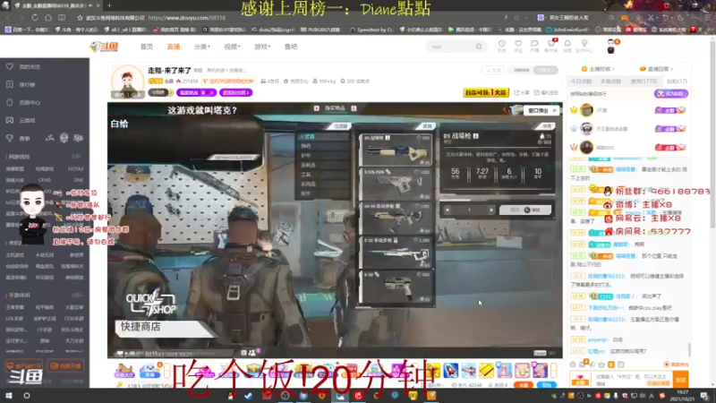Click stream title 走暗-来了来了
Screen dimensions: 716x403
coord(169,71)
